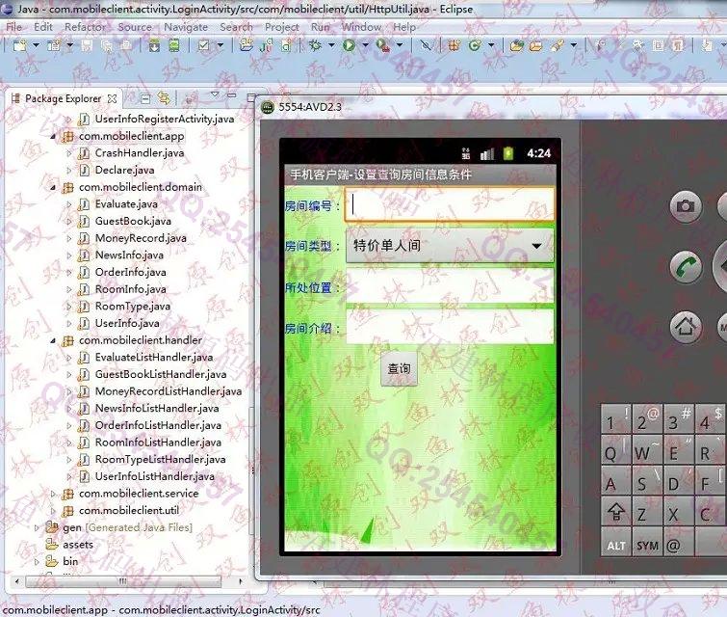Viewport: 727px width, 617px height.
Task: Open the Edit menu
Action: [43, 27]
